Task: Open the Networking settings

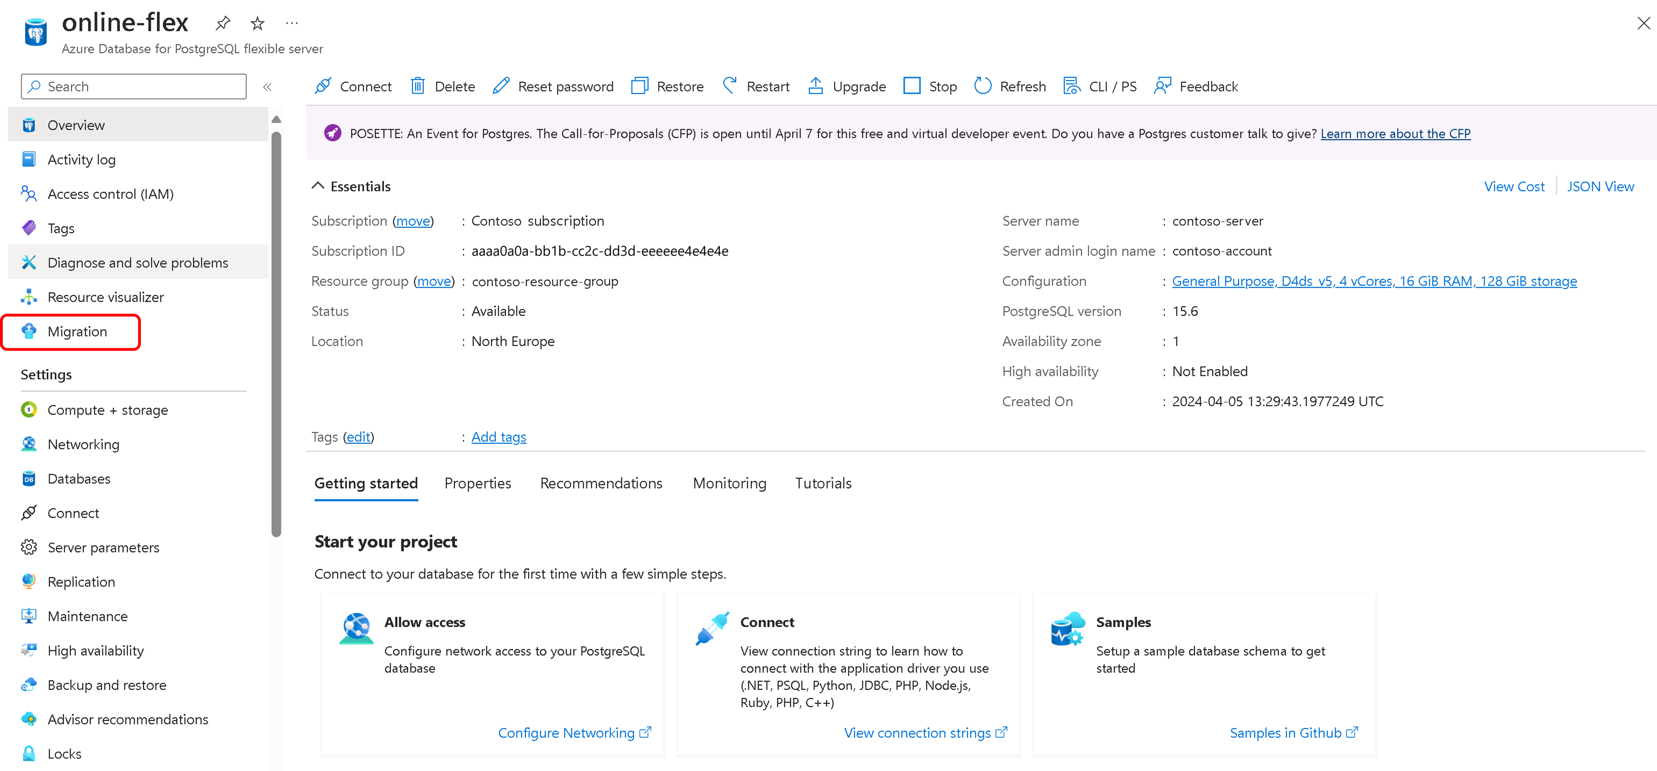Action: tap(138, 444)
